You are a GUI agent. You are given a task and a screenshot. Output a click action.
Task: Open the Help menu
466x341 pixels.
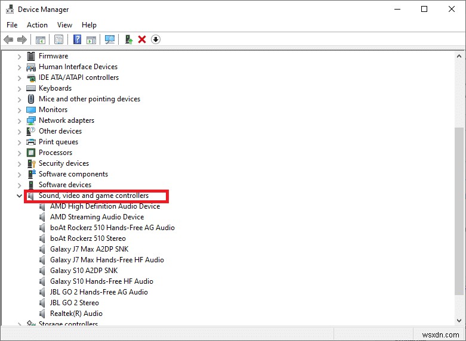pos(89,25)
